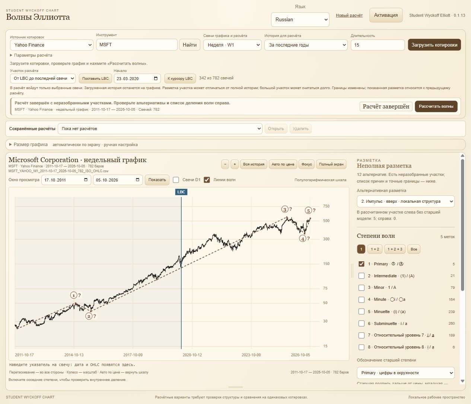Click the LBC marker flag on chart
Viewport: 471px width, 404px height.
(x=181, y=192)
